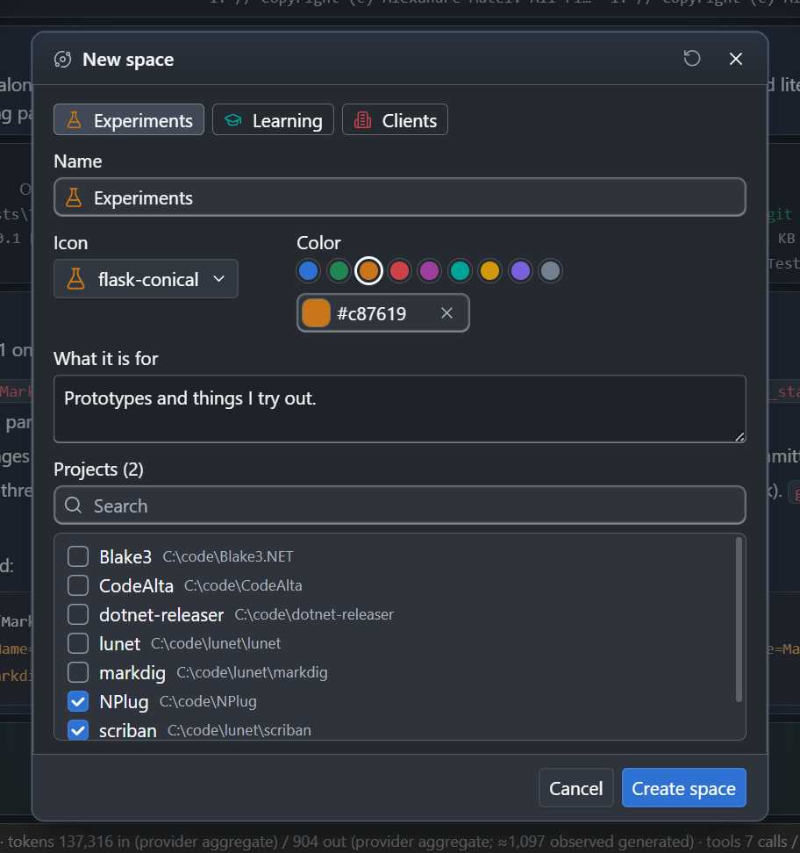
Task: Click the C:\code\lunet\markdig path text
Action: point(252,672)
